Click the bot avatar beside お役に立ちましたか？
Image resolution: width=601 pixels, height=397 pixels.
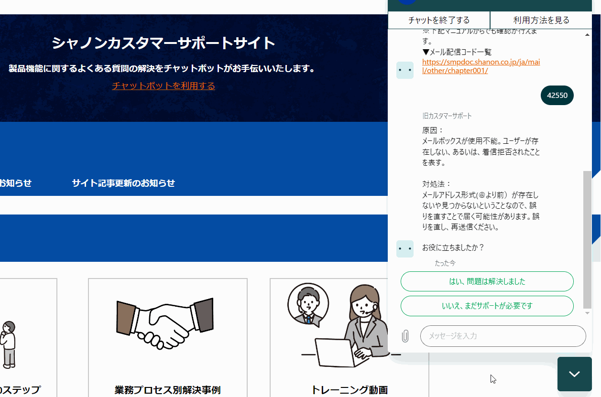(x=405, y=249)
